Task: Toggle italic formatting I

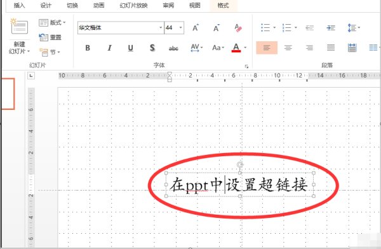Action: tap(110, 48)
